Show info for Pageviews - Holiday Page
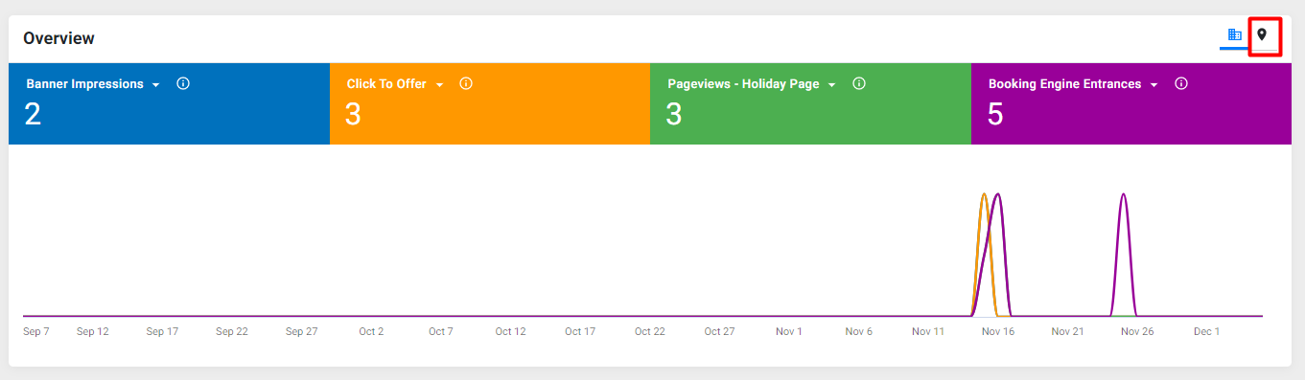 tap(859, 83)
